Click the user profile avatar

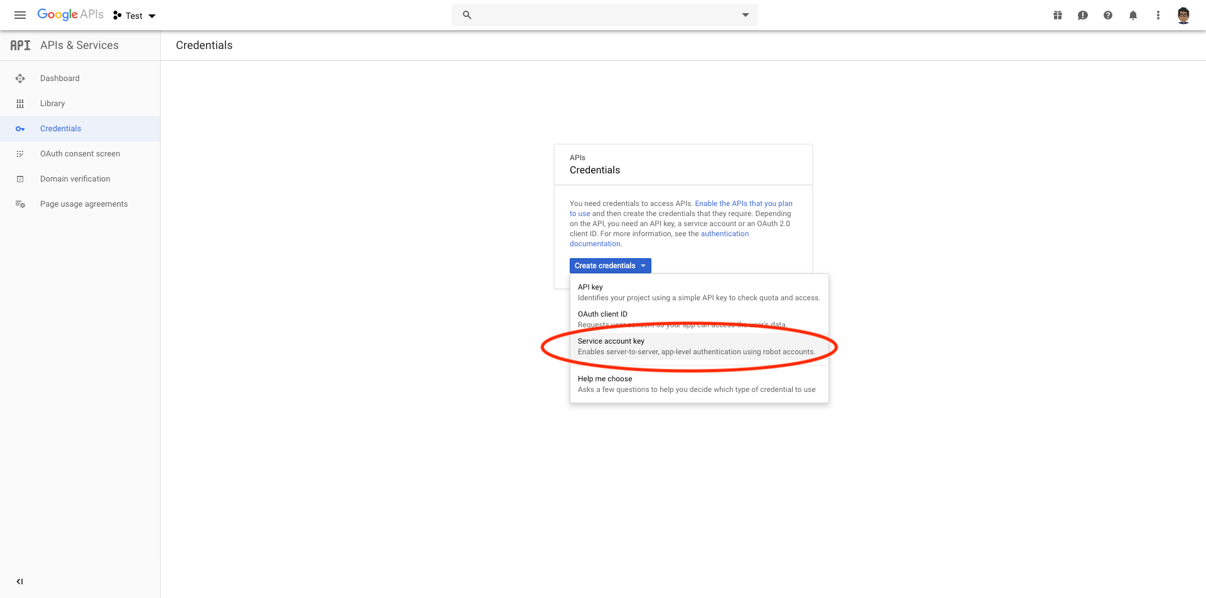point(1183,15)
